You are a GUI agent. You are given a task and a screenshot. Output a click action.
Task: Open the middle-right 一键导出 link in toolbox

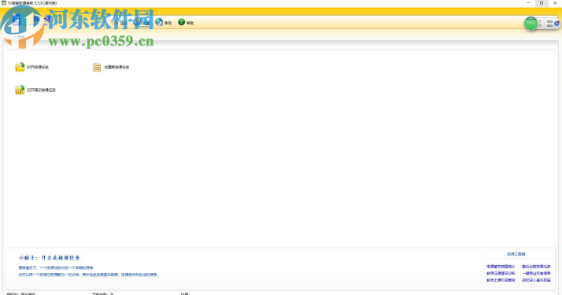point(536,274)
